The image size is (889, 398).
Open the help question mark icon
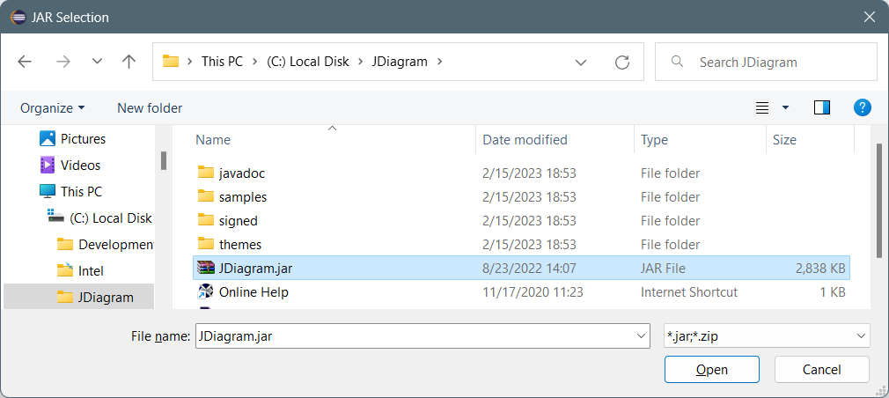(x=862, y=107)
